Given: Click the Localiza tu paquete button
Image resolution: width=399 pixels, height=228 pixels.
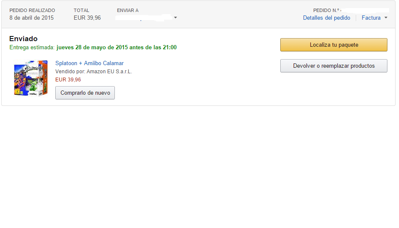Looking at the screenshot, I should coord(333,45).
